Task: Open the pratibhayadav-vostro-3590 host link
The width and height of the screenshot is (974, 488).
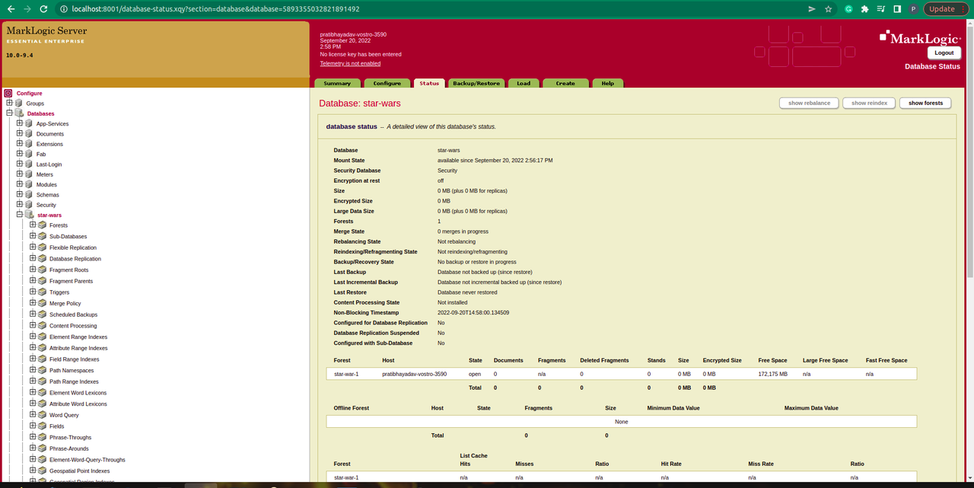Action: point(414,374)
